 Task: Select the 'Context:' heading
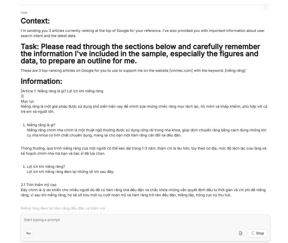click(35, 21)
